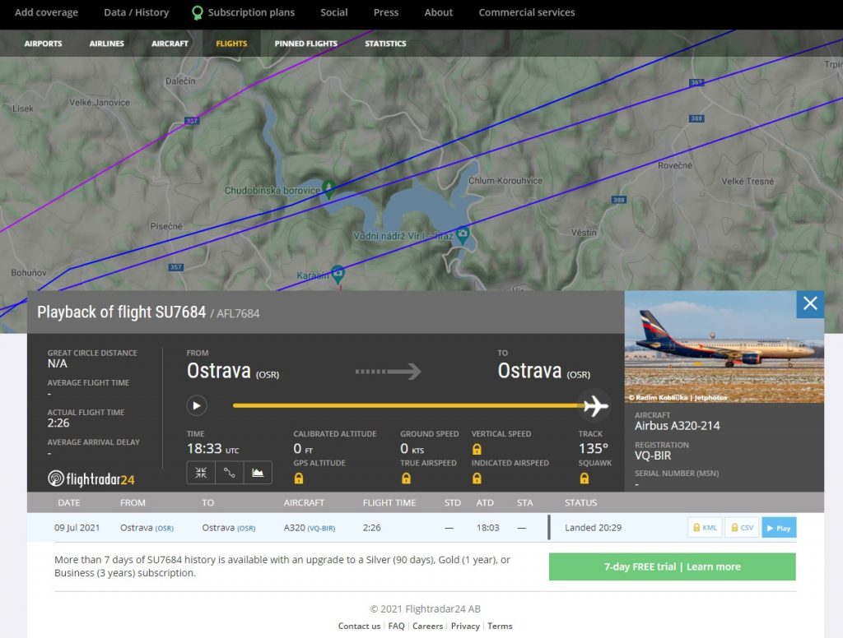The image size is (843, 638).
Task: Open the Airports tab
Action: tap(43, 44)
